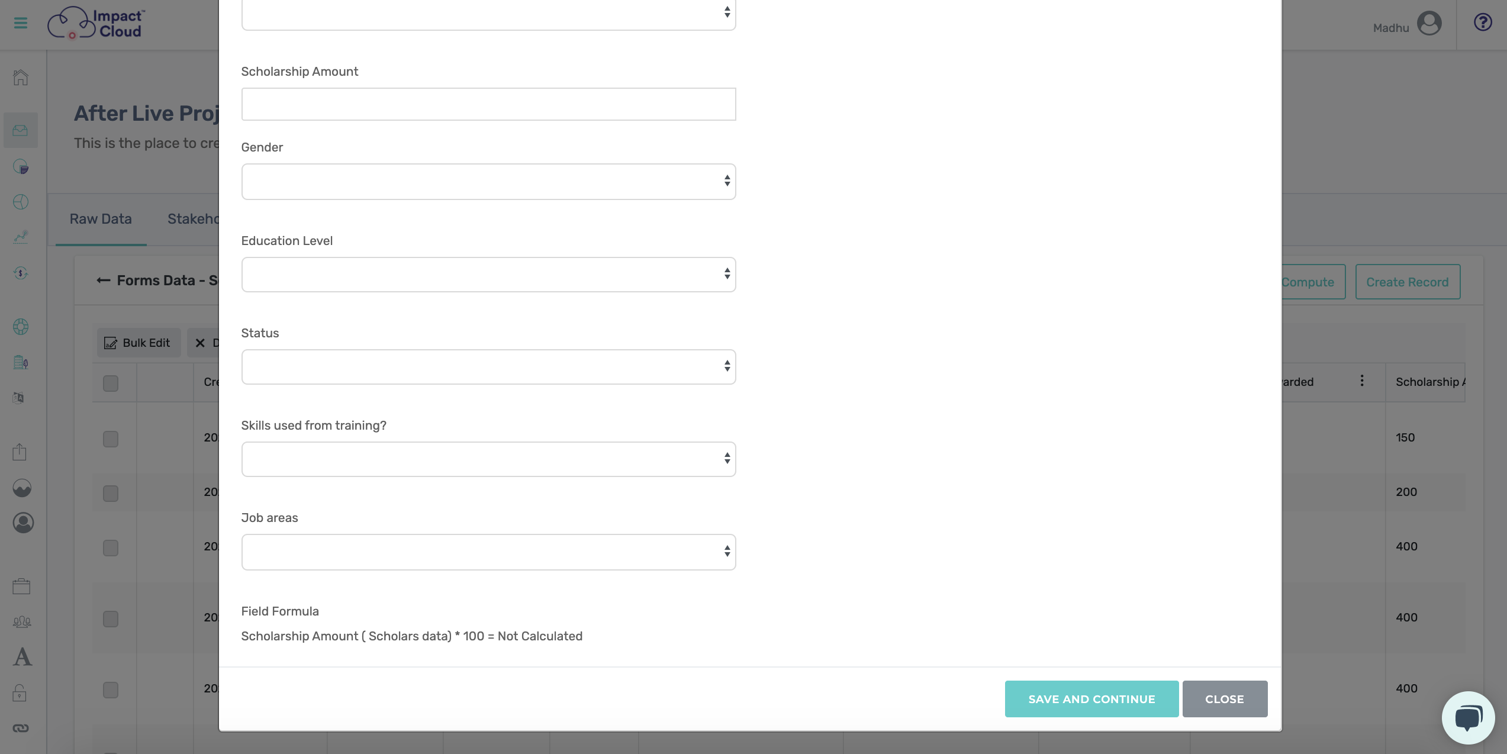Viewport: 1507px width, 754px height.
Task: Open the chat support bubble
Action: pos(1469,718)
